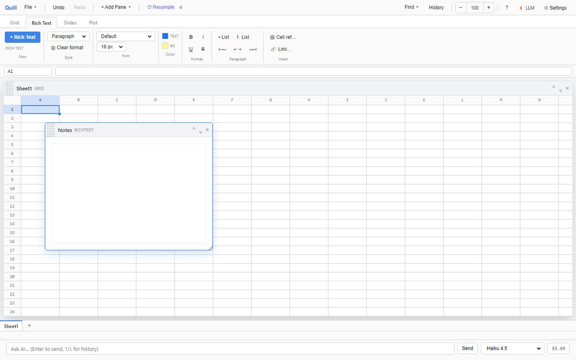This screenshot has height=360, width=576.
Task: Move Notes pane down with caret
Action: (200, 132)
